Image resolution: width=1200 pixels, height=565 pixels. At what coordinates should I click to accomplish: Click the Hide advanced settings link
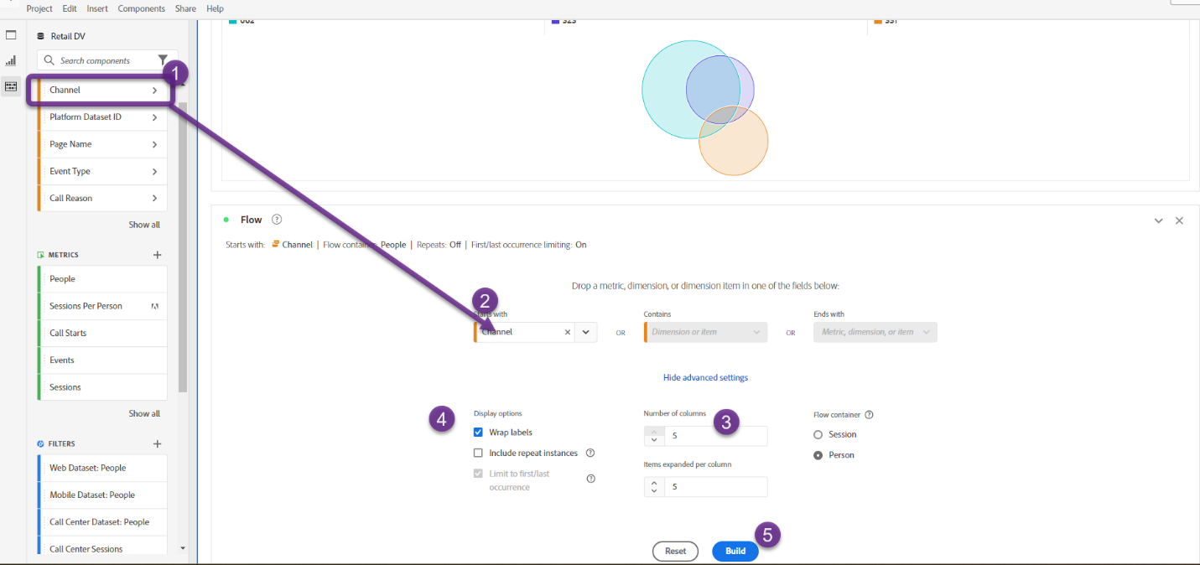(x=705, y=377)
